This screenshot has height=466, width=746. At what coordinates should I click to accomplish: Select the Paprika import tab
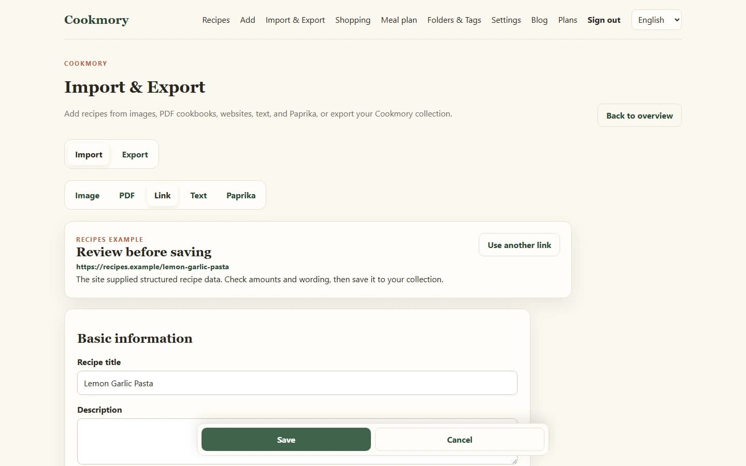(x=241, y=195)
